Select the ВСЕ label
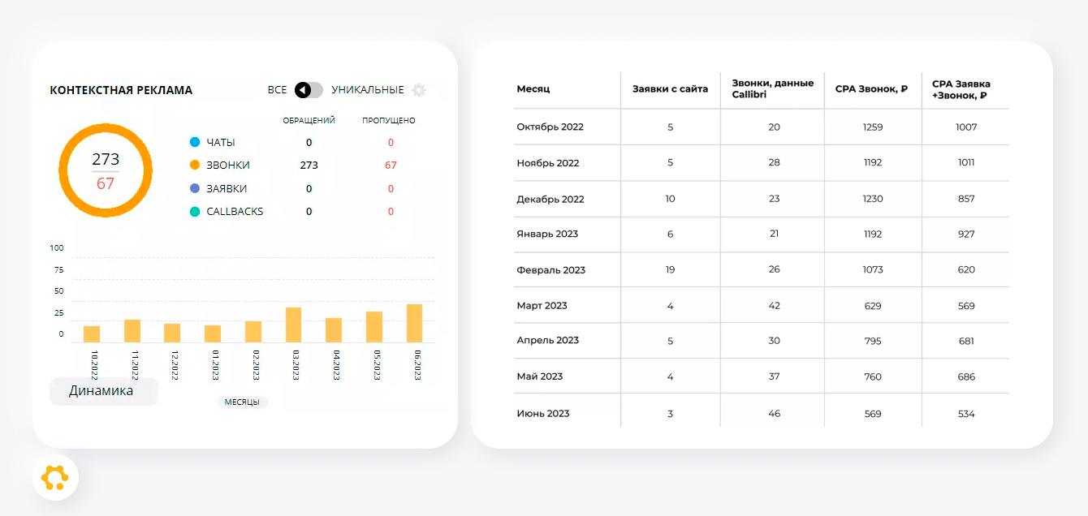 [277, 90]
